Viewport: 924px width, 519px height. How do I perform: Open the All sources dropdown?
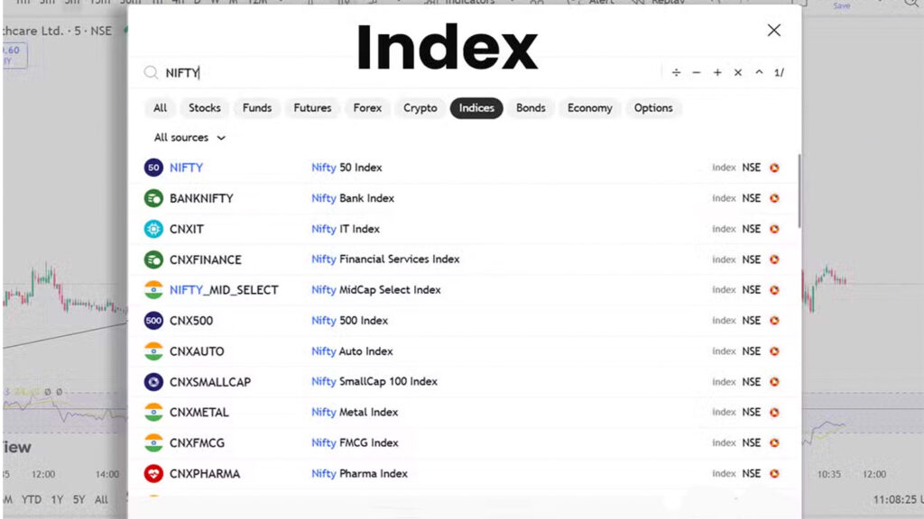189,138
